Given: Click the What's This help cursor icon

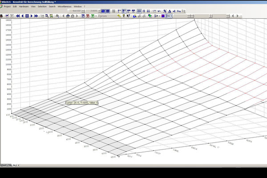Looking at the screenshot, I should (x=129, y=16).
